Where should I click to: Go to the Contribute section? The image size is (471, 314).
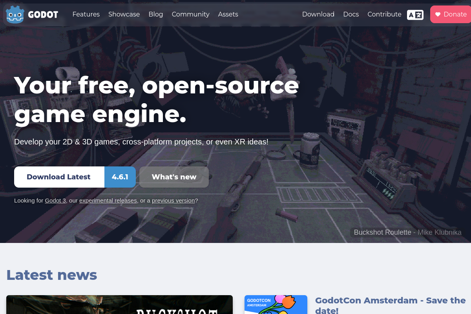click(384, 14)
